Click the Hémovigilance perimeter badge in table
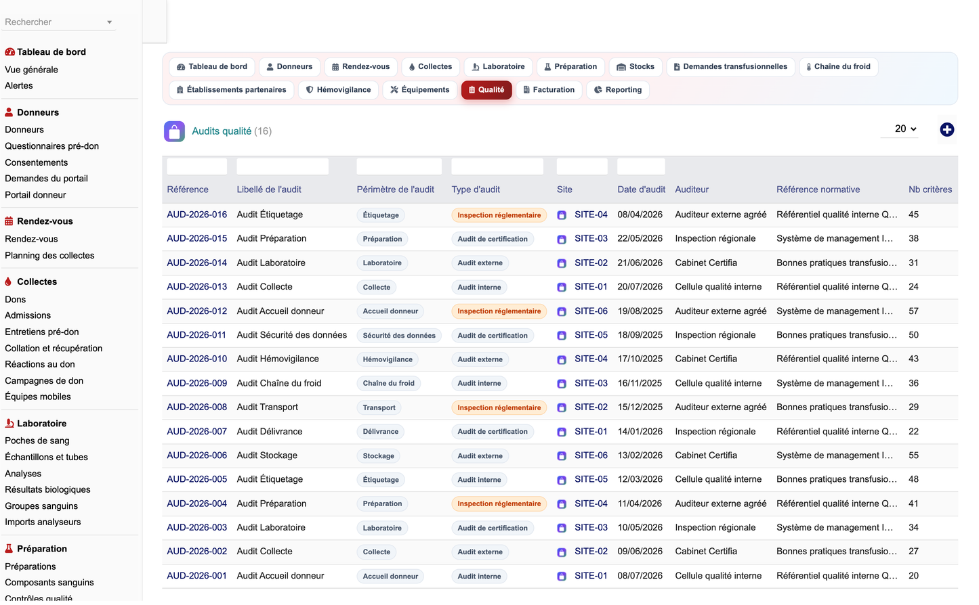The image size is (979, 605). click(x=388, y=360)
